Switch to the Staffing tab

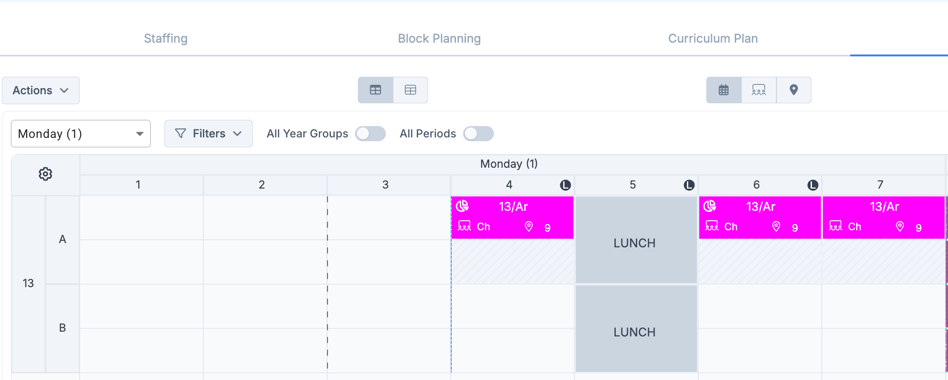tap(165, 38)
